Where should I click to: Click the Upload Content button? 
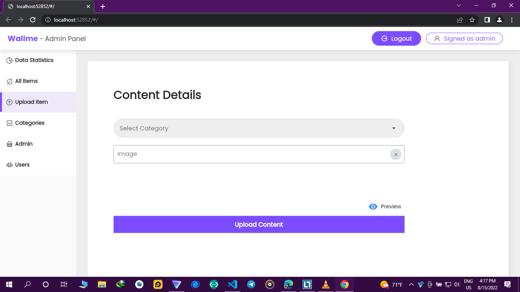[x=259, y=224]
